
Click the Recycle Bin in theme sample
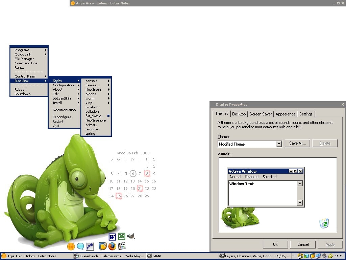coord(324,223)
